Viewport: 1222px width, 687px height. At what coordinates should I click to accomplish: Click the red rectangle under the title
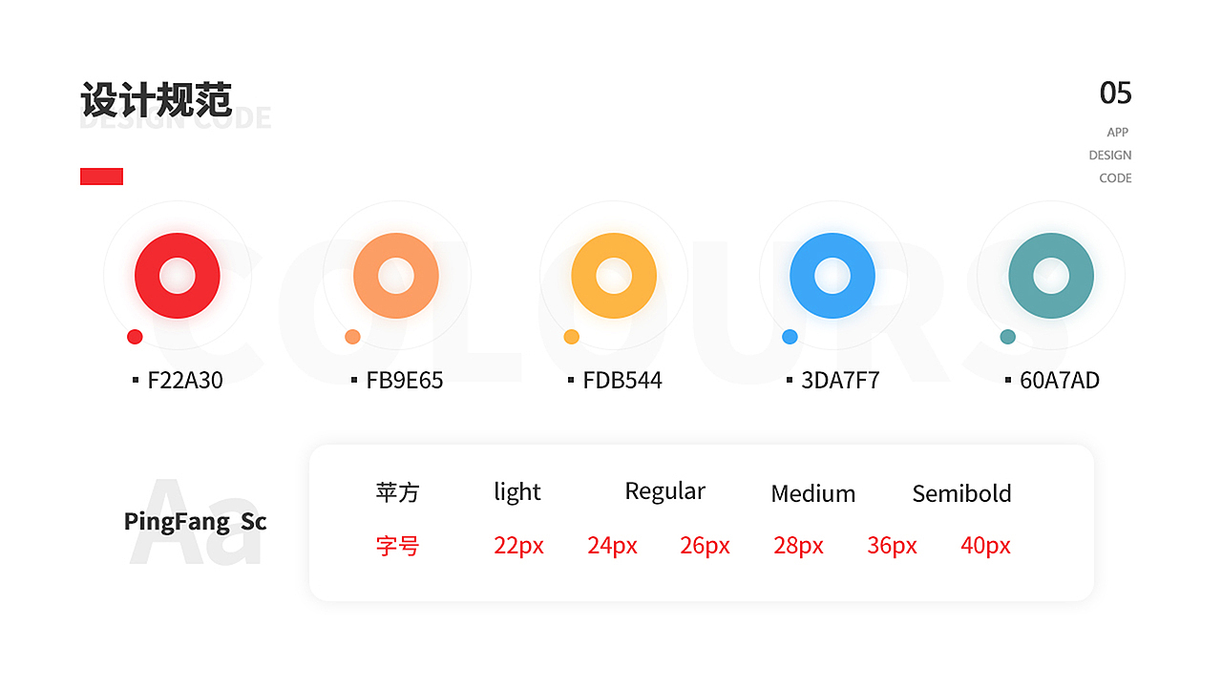(101, 177)
